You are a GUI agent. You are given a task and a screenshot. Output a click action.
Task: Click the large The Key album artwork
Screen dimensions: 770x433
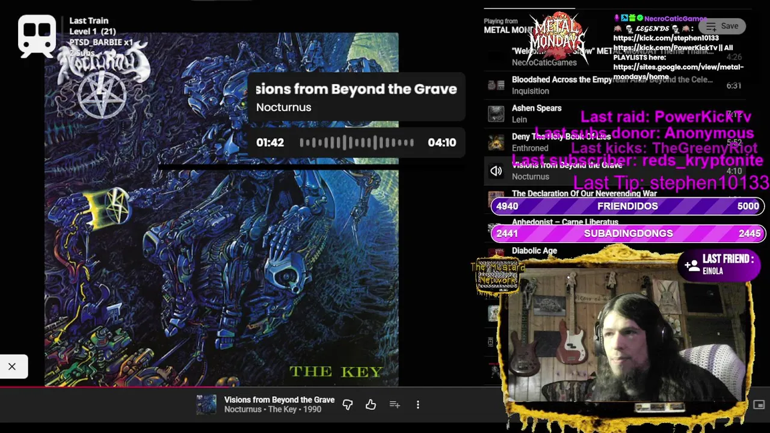click(x=221, y=209)
